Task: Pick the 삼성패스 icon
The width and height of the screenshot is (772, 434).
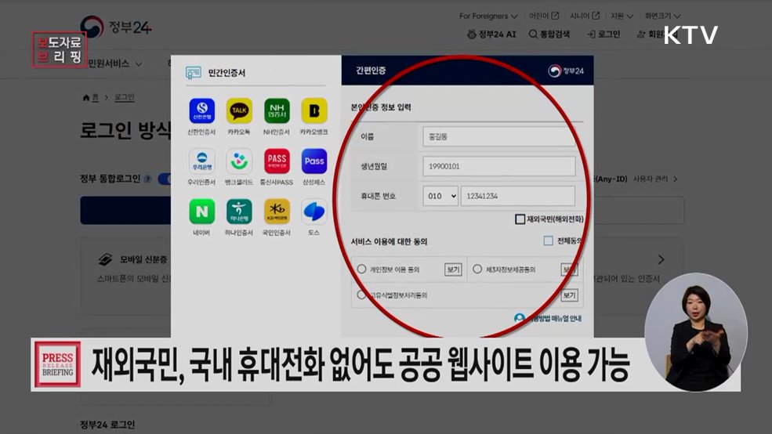Action: pos(314,161)
